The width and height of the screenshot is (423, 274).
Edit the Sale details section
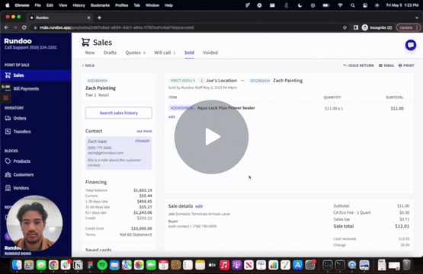[199, 206]
